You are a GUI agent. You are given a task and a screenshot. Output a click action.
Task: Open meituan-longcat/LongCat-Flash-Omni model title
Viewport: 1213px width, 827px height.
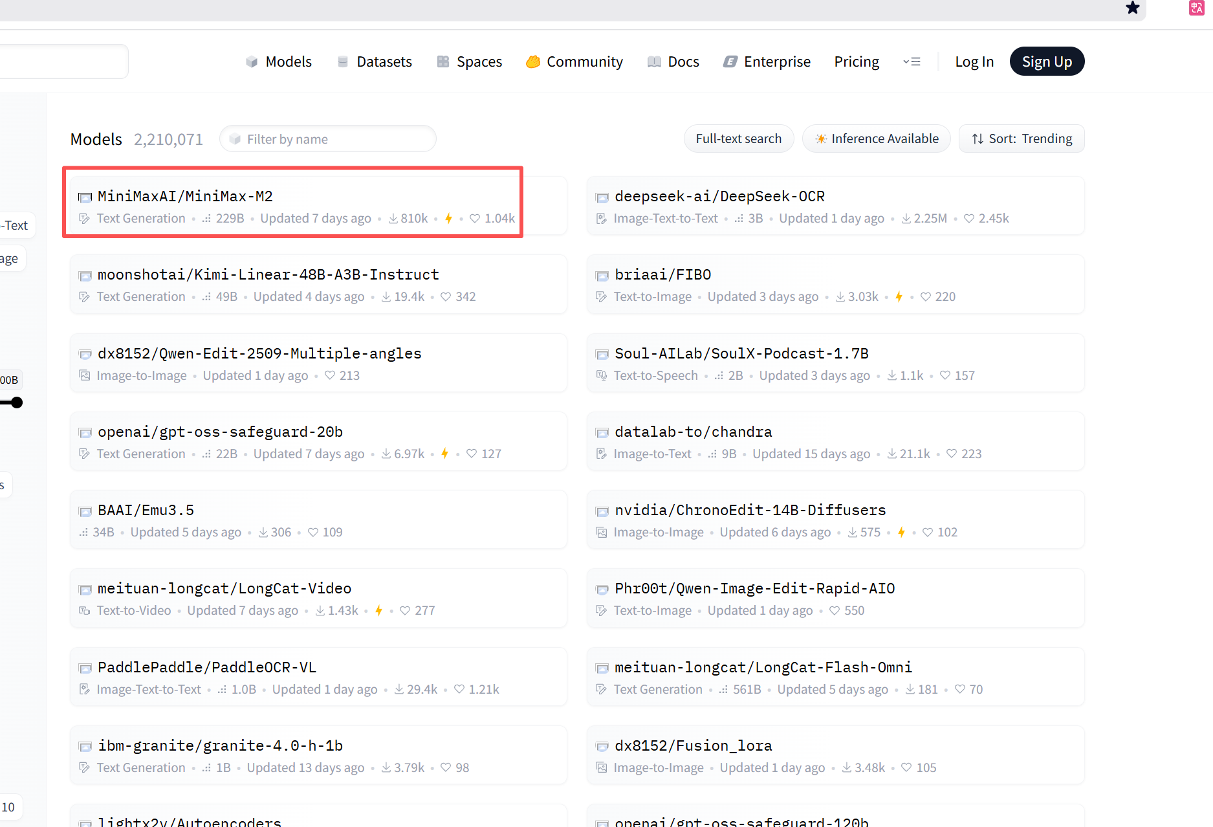pos(763,667)
